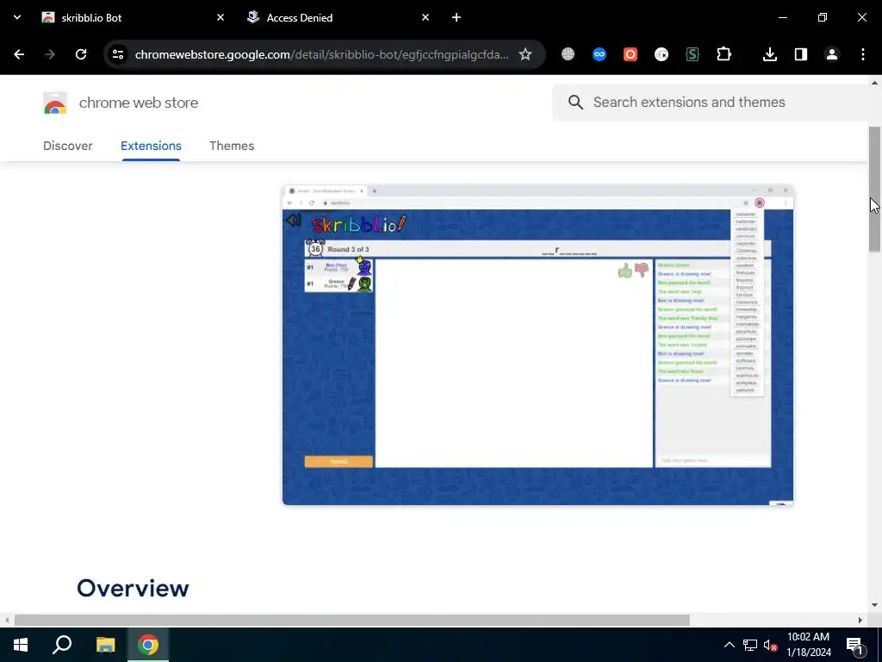Open the Extensions puzzle menu
Screen dimensions: 882x662
pyautogui.click(x=724, y=54)
